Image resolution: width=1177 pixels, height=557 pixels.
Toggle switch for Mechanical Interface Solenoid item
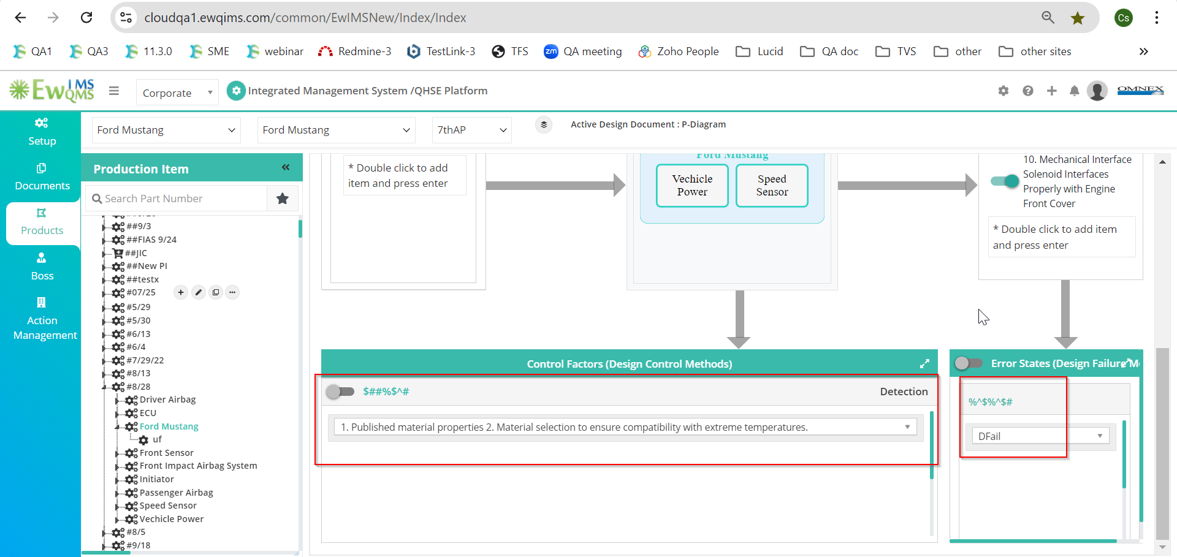pos(1005,181)
